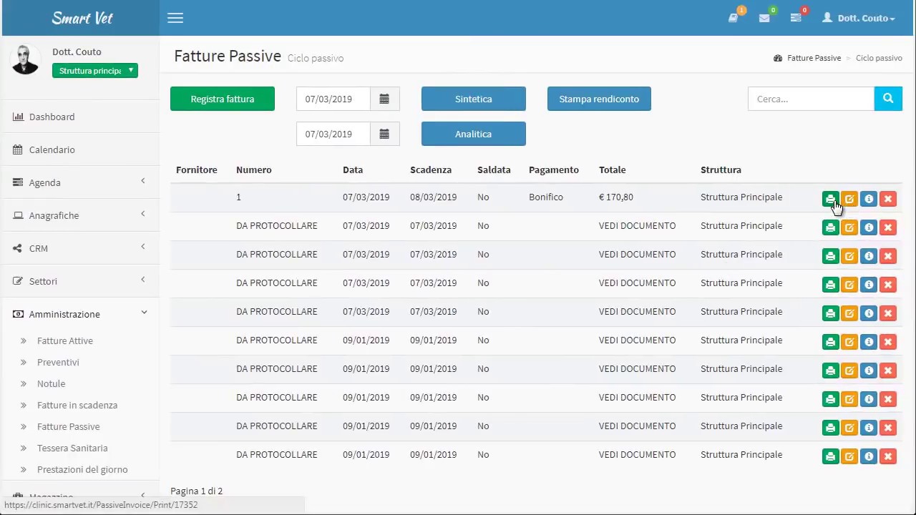Delete invoice number 1 with red X
916x515 pixels.
(888, 199)
